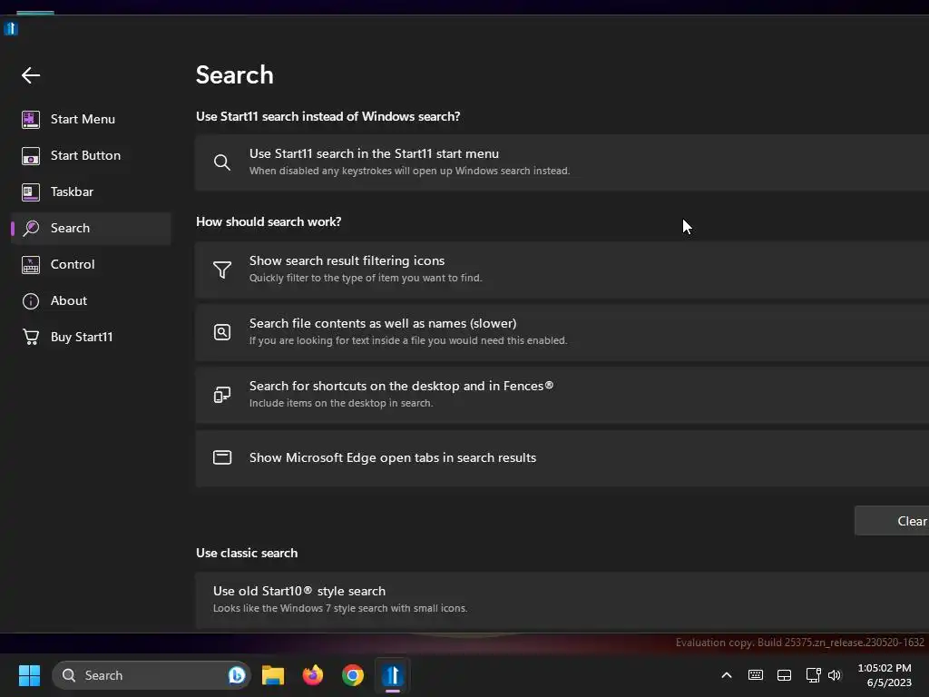Click the touch keyboard tray icon

tap(756, 675)
